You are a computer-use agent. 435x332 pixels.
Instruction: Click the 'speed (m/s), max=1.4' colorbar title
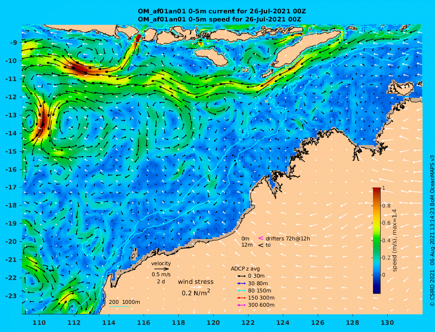coord(395,240)
